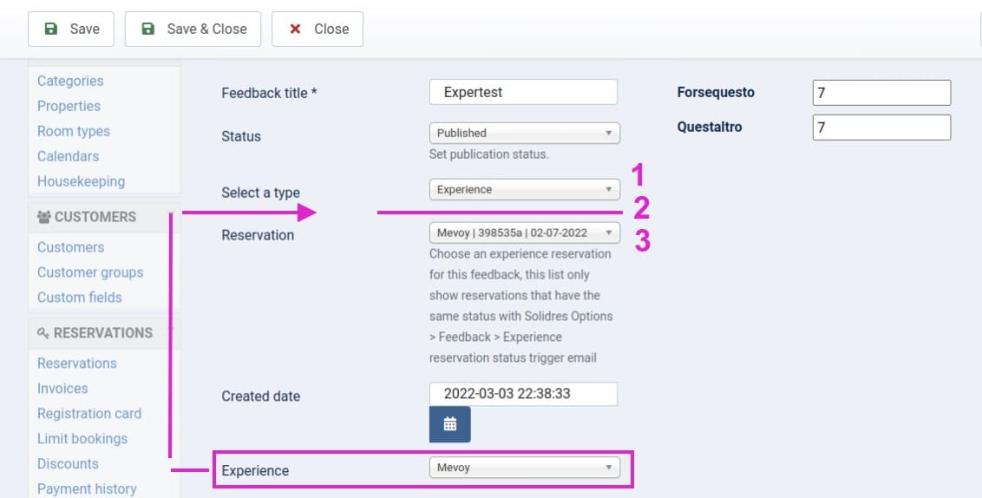Open Housekeeping in the sidebar
Viewport: 982px width, 498px height.
pos(81,181)
